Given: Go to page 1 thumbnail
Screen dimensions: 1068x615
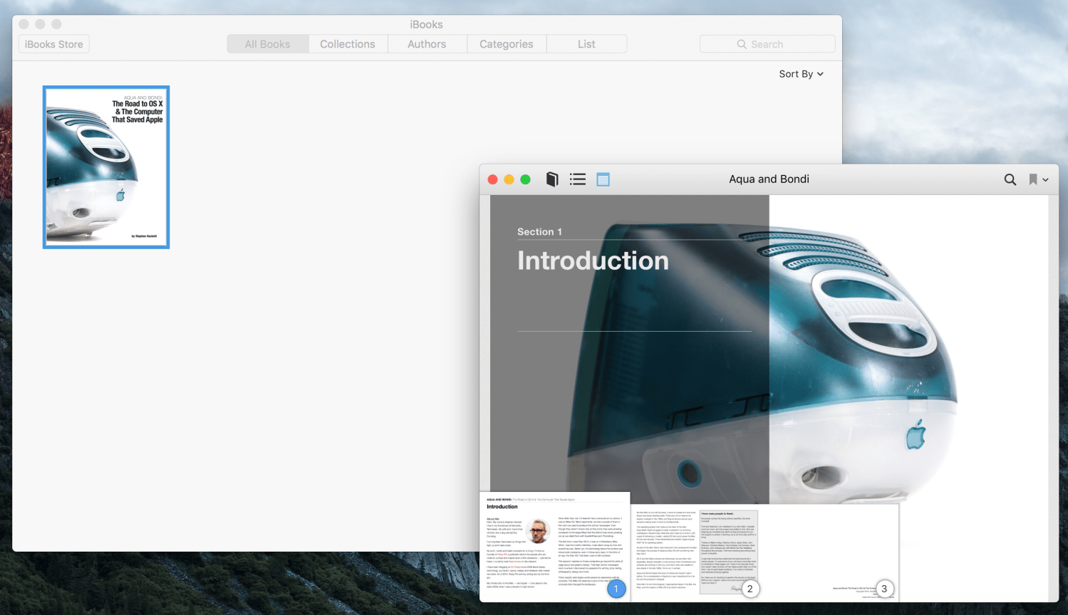Looking at the screenshot, I should 555,546.
